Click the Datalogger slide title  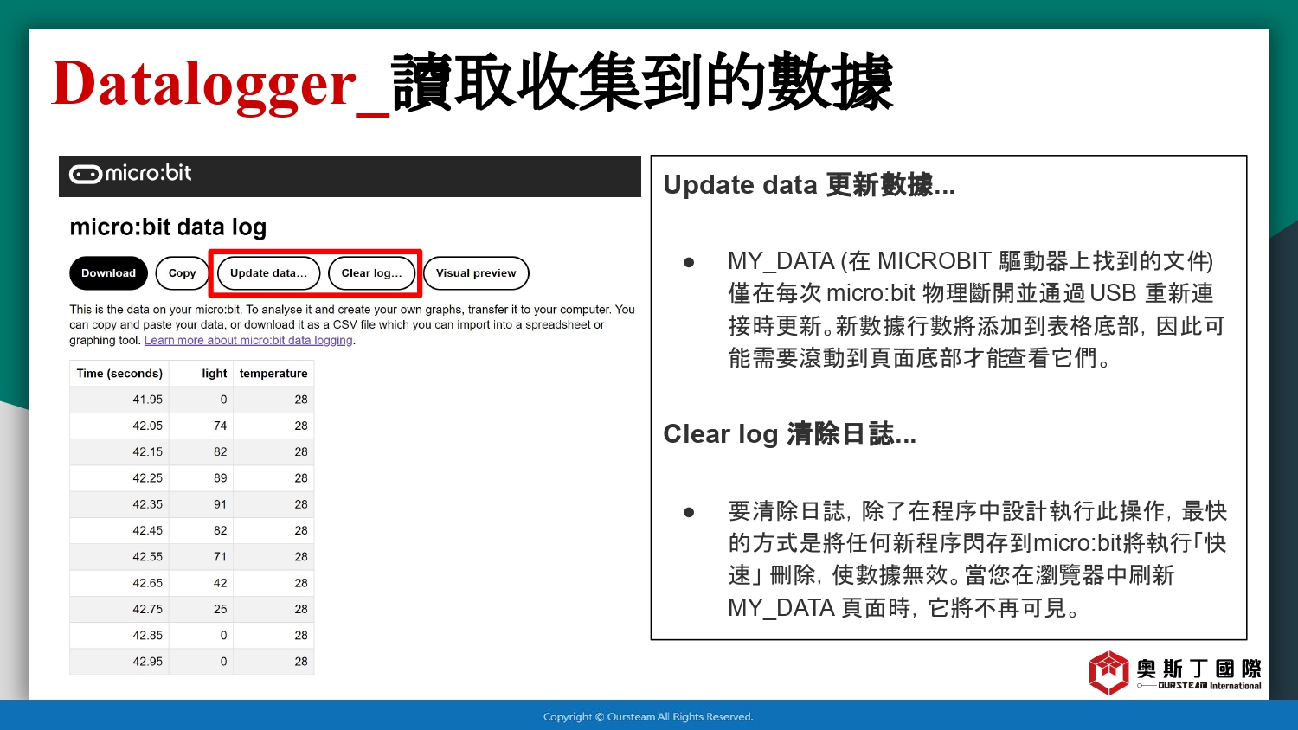472,84
